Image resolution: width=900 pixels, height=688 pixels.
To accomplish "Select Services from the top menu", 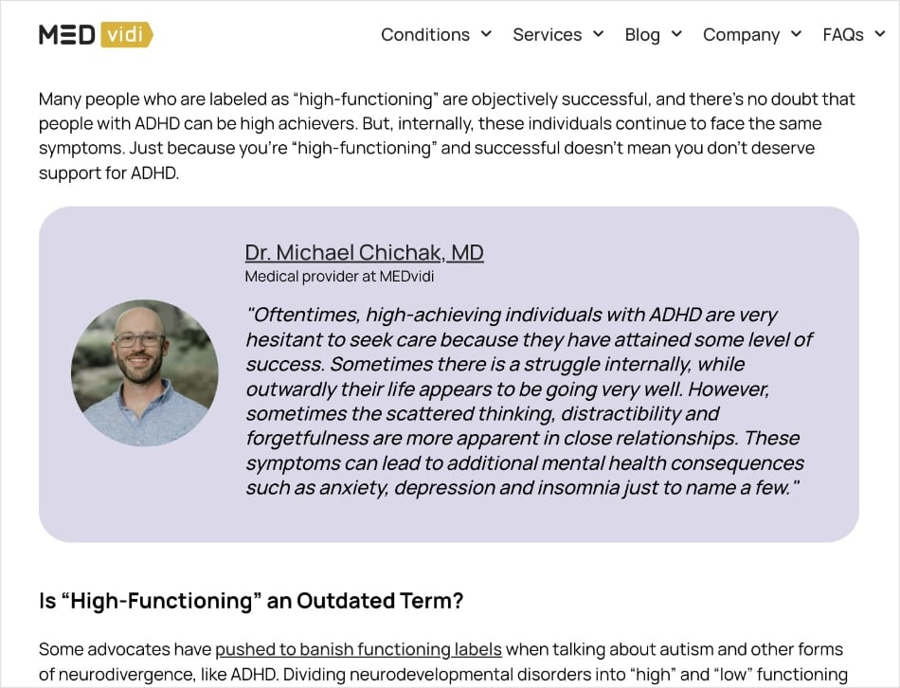I will click(x=547, y=35).
